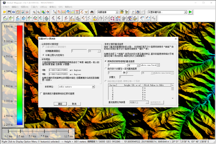Open a data file with the folder icon
216x144 pixels.
pyautogui.click(x=5, y=12)
